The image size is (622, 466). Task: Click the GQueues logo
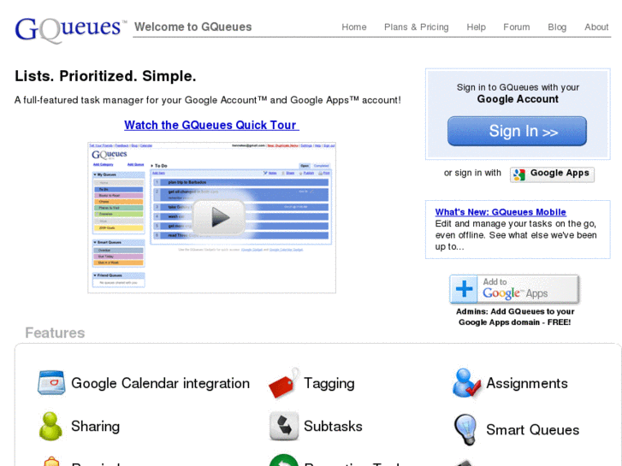pyautogui.click(x=70, y=29)
